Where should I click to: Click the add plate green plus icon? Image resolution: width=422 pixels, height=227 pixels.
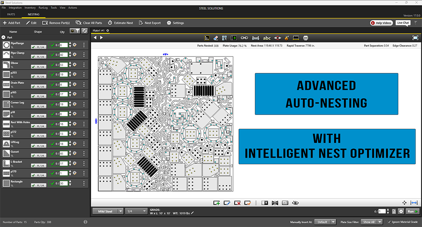click(x=216, y=203)
